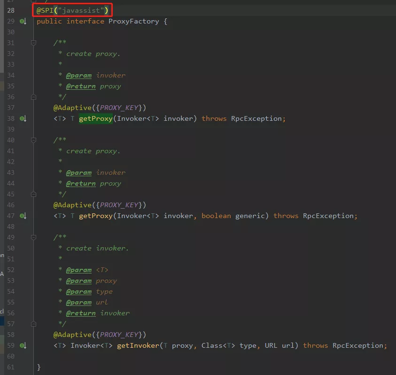Click RpcException on line 47
Image resolution: width=396 pixels, height=375 pixels.
point(328,216)
